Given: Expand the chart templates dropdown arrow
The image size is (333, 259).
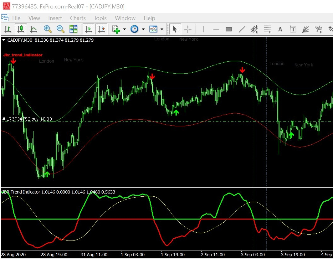Looking at the screenshot, I should point(162,29).
